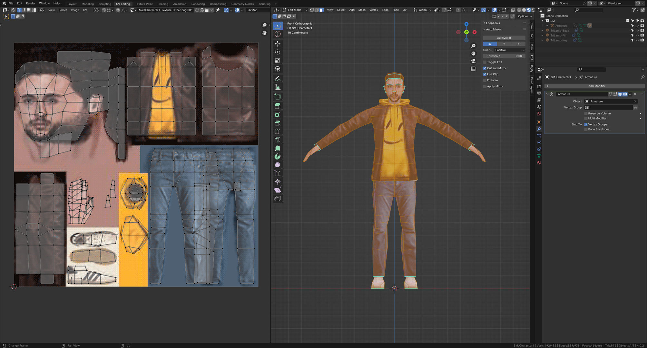Viewport: 647px width, 348px height.
Task: Open the Edit Mode selector dropdown
Action: pos(295,10)
